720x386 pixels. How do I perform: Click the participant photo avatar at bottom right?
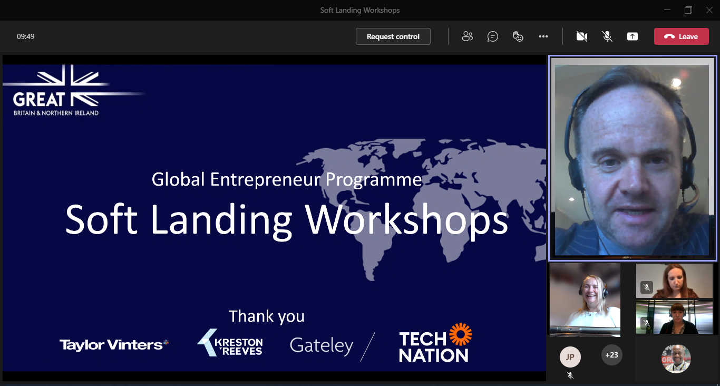(676, 359)
